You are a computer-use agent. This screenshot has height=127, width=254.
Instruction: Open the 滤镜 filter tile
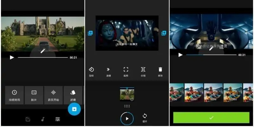(73, 95)
